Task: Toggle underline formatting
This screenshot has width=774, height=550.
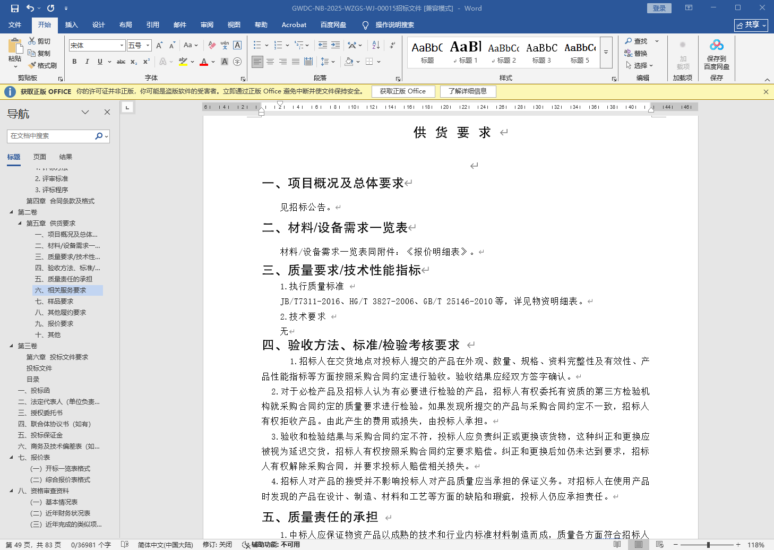Action: click(x=100, y=62)
